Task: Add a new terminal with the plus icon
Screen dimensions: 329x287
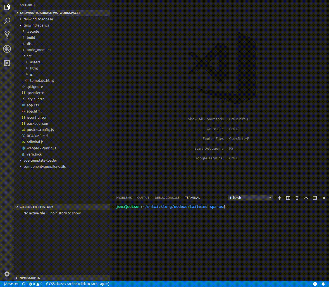Action: [x=279, y=198]
